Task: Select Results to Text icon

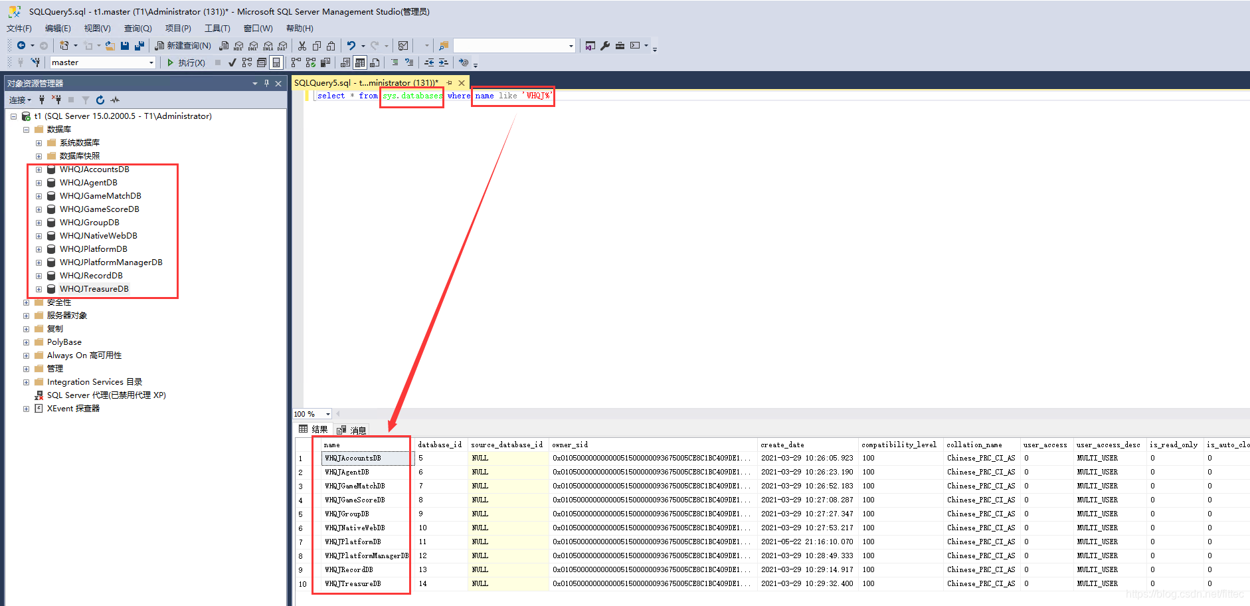Action: pyautogui.click(x=345, y=62)
